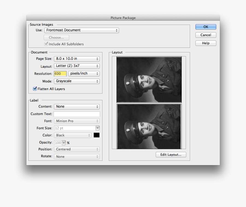This screenshot has width=246, height=207.
Task: Expand the label Content dropdown
Action: click(x=77, y=107)
